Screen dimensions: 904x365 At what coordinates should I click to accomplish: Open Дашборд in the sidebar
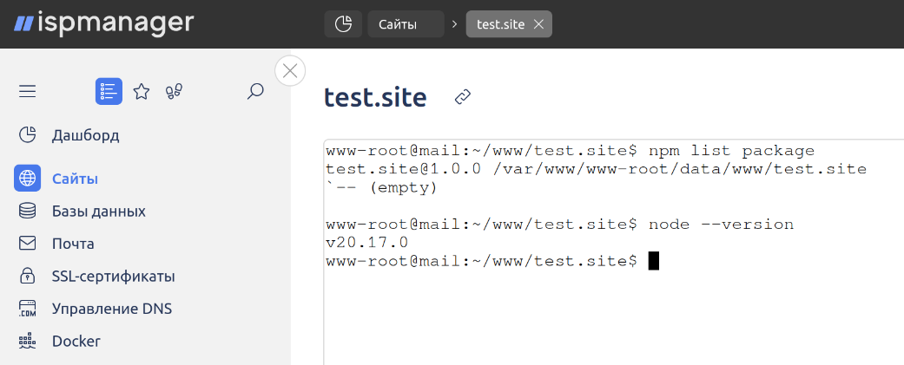click(85, 135)
